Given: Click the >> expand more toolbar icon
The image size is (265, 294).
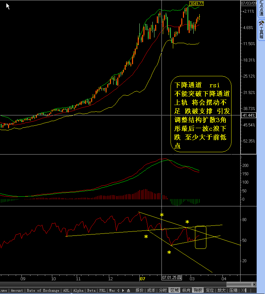Looking at the screenshot, I should (x=244, y=290).
